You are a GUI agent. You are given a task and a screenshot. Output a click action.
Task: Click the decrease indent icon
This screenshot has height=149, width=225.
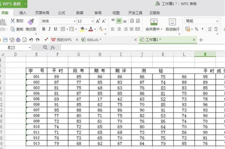(x=132, y=21)
